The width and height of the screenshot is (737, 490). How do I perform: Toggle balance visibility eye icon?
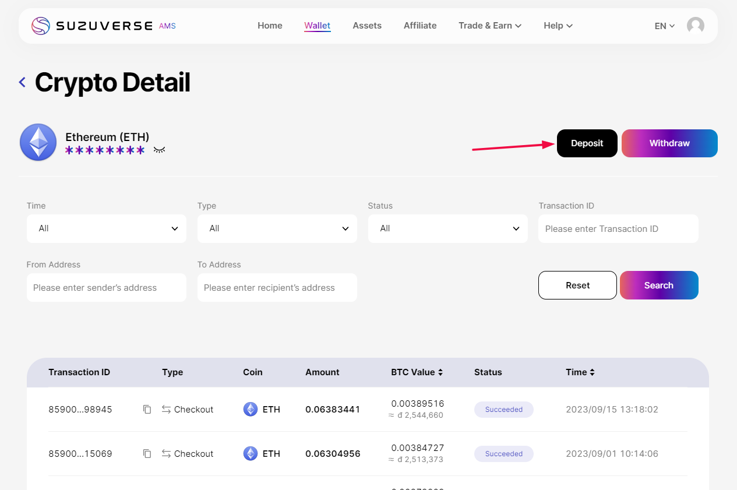(x=159, y=150)
